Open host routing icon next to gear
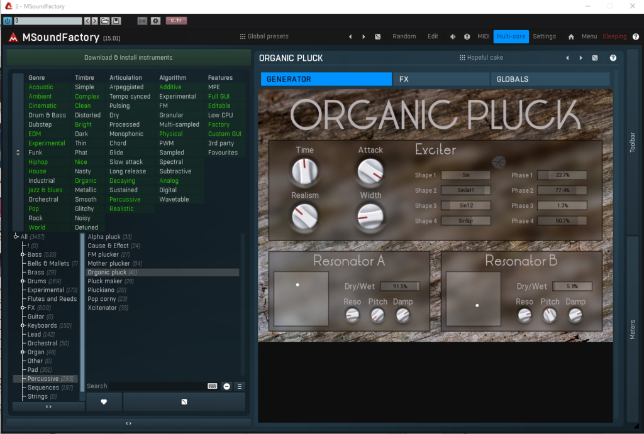Viewport: 644px width, 434px height. point(142,21)
